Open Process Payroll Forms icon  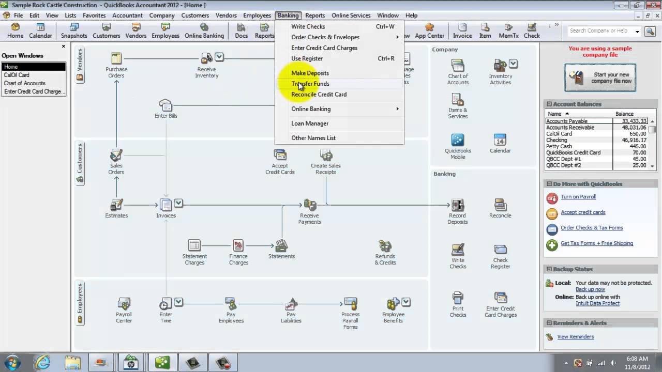click(x=350, y=303)
